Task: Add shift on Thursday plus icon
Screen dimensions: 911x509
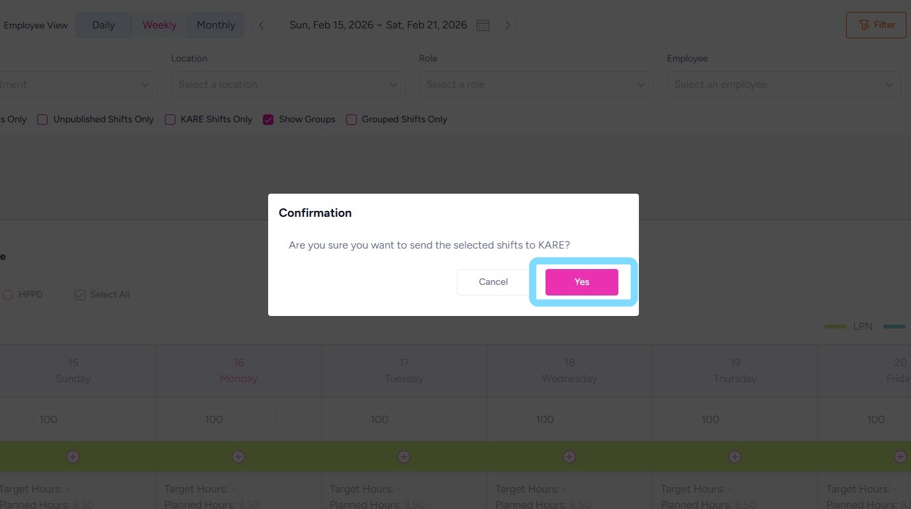Action: coord(735,457)
